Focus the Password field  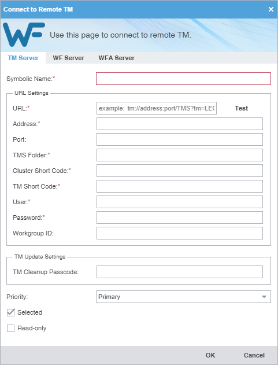(180, 217)
